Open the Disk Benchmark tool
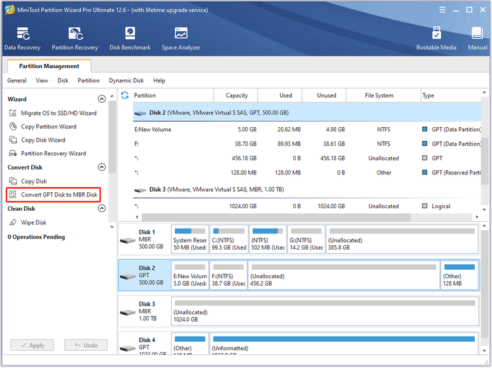492x368 pixels. [130, 39]
